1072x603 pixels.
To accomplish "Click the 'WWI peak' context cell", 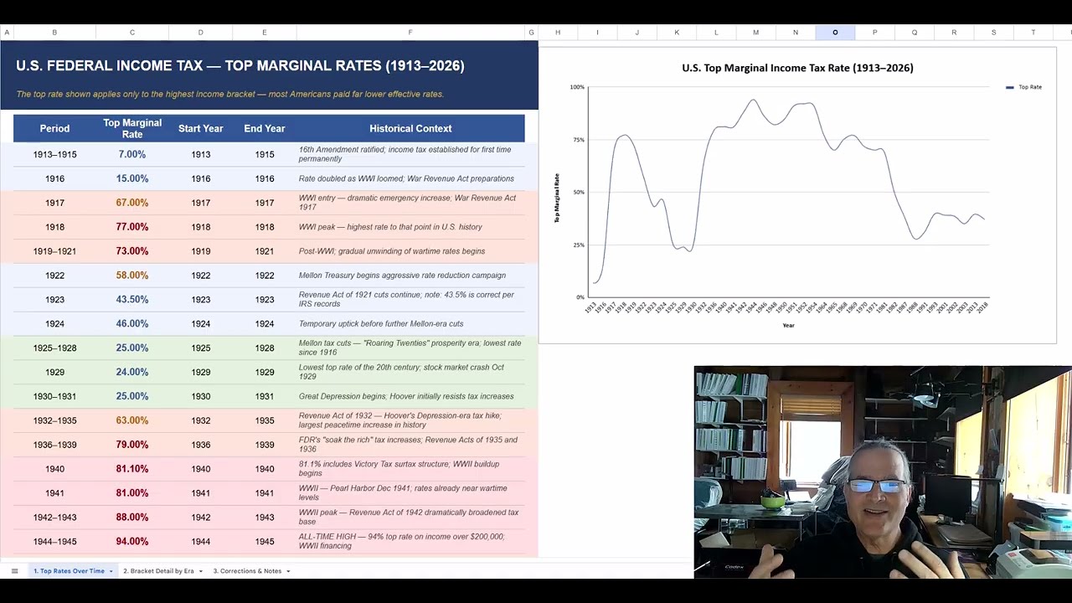I will click(x=410, y=227).
